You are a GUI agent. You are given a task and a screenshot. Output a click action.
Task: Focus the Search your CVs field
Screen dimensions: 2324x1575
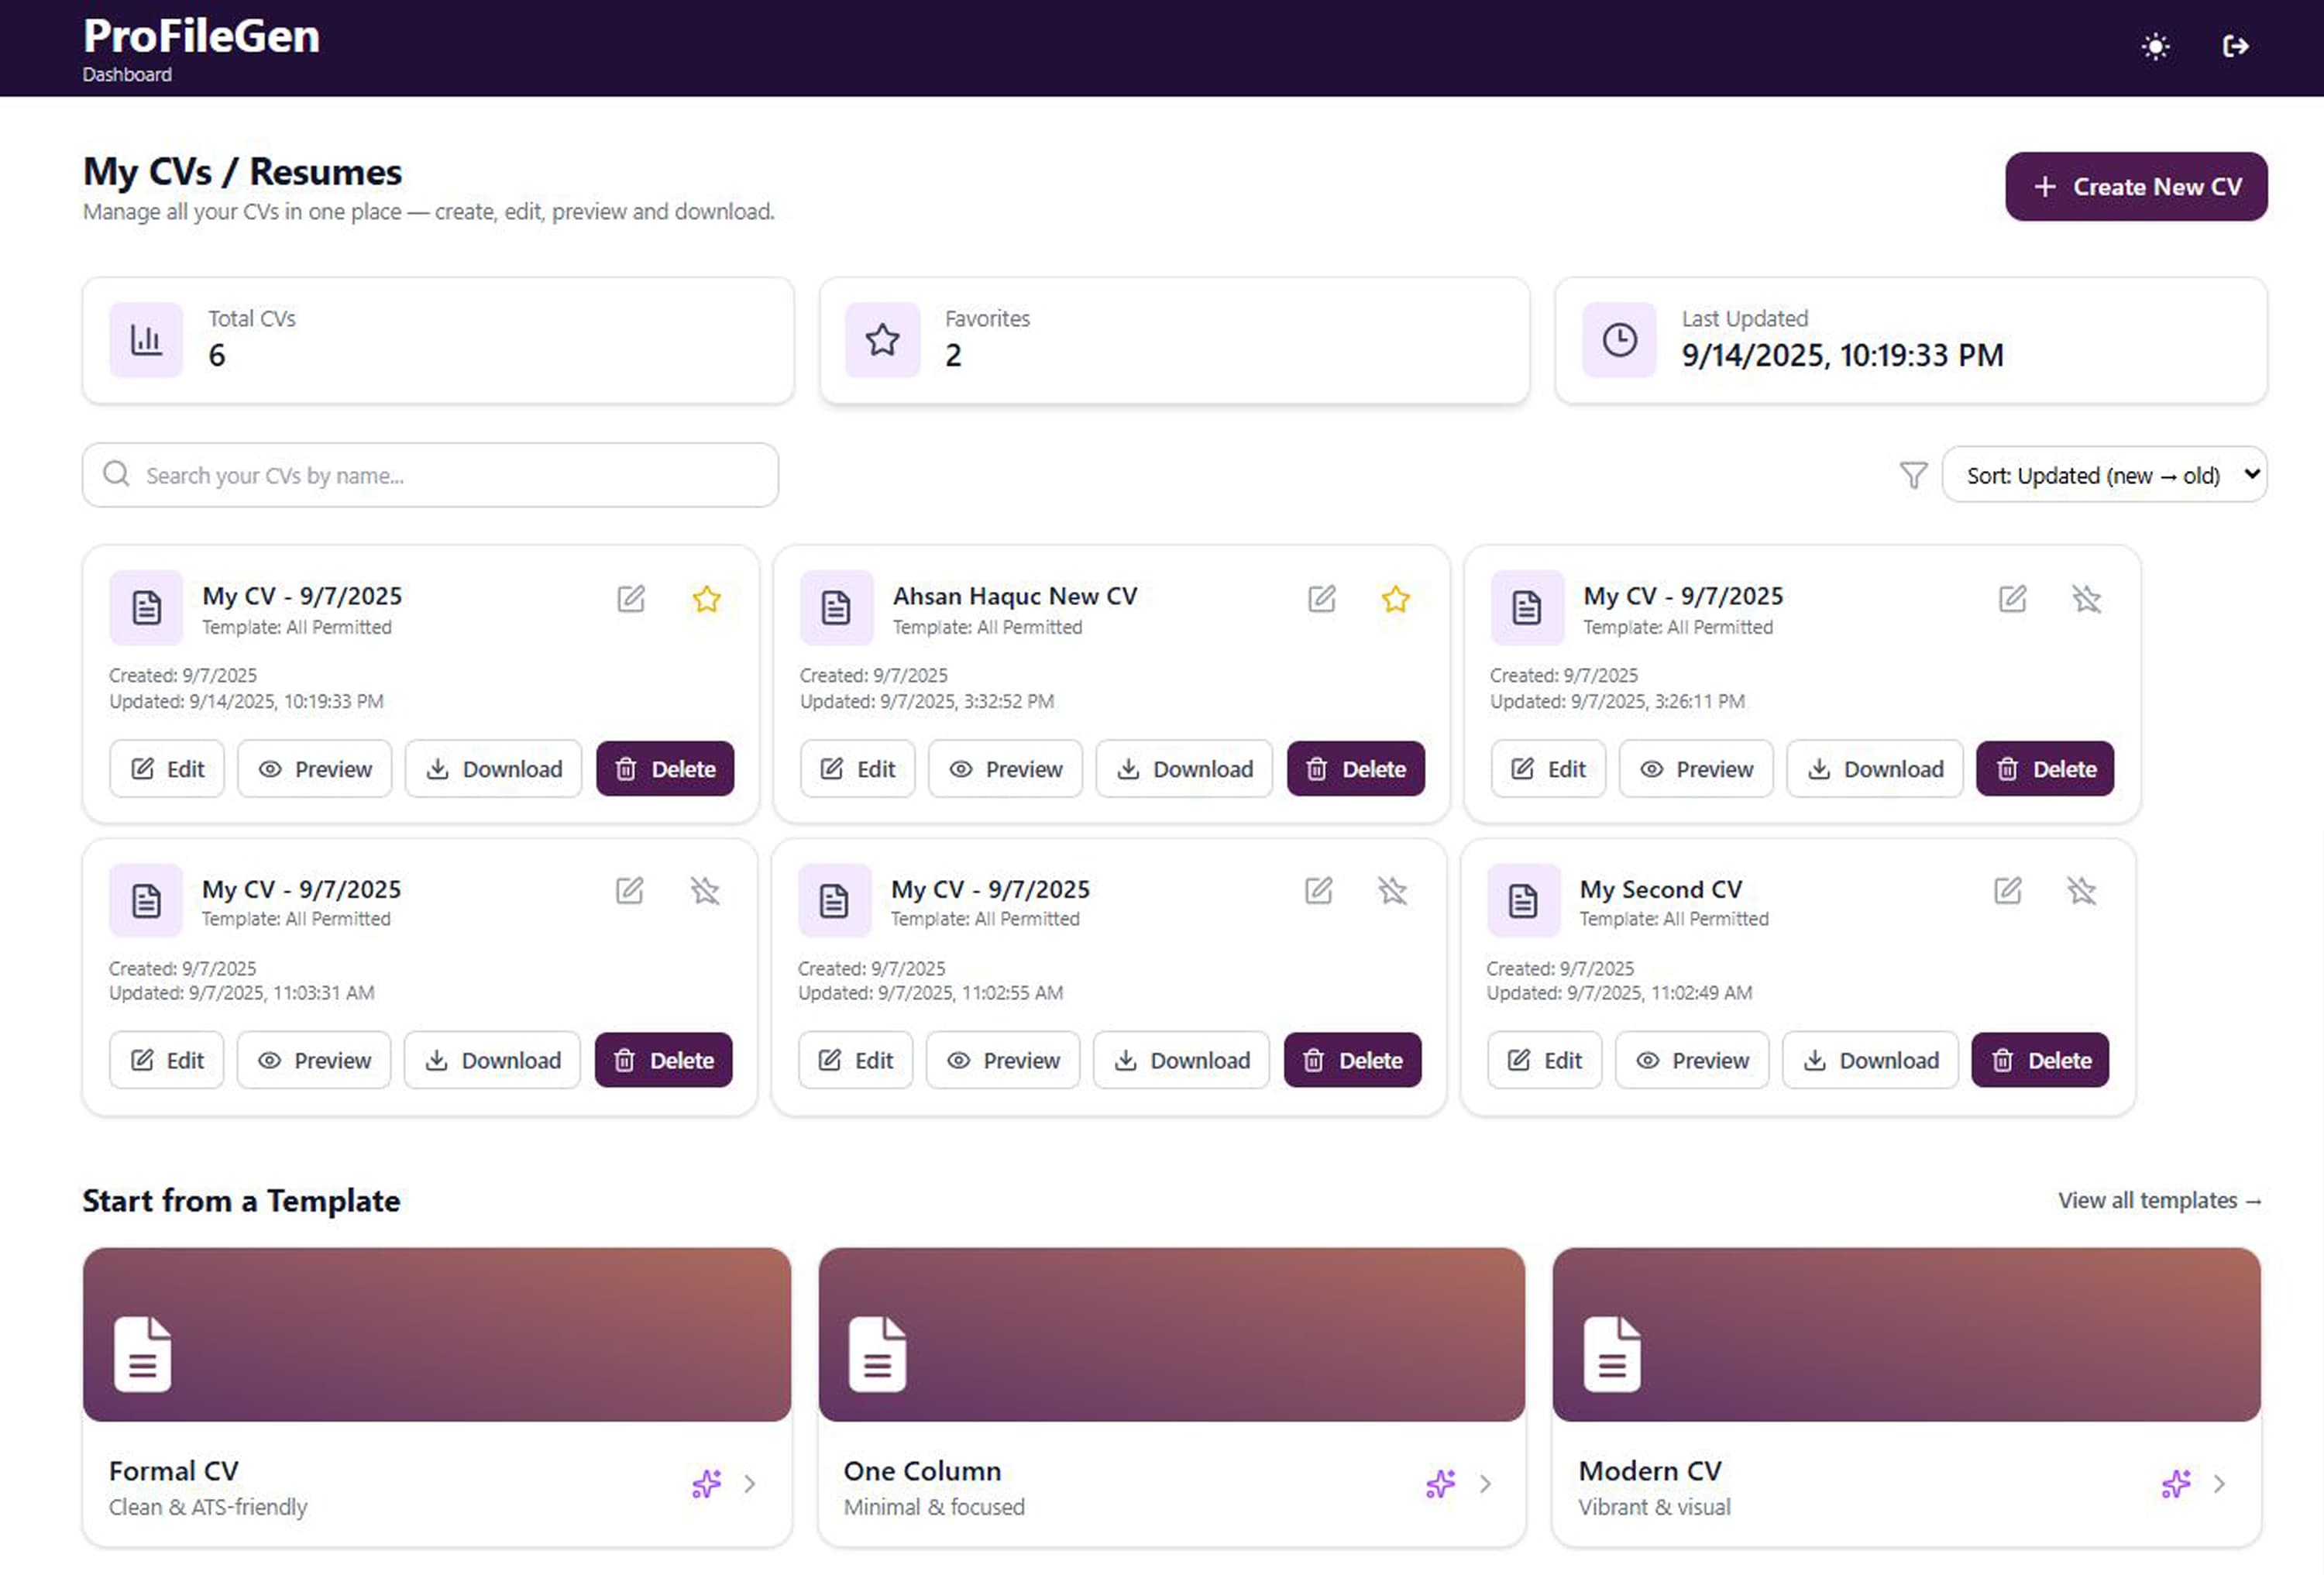430,475
